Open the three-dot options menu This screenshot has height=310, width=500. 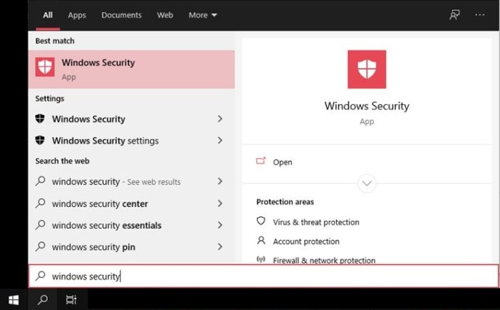point(480,14)
